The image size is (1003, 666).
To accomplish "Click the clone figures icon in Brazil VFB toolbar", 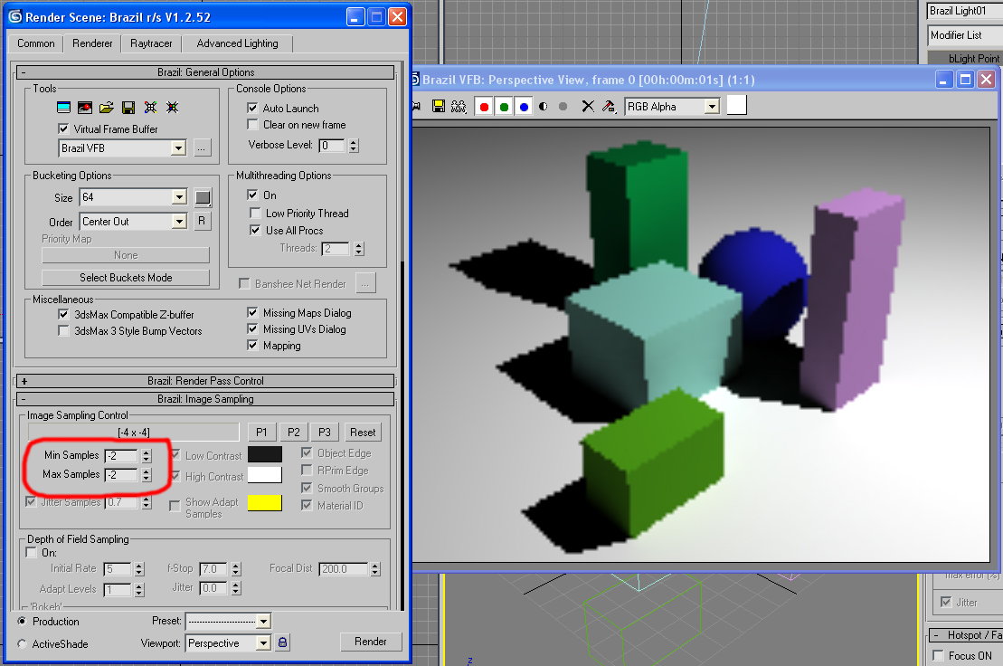I will [459, 106].
